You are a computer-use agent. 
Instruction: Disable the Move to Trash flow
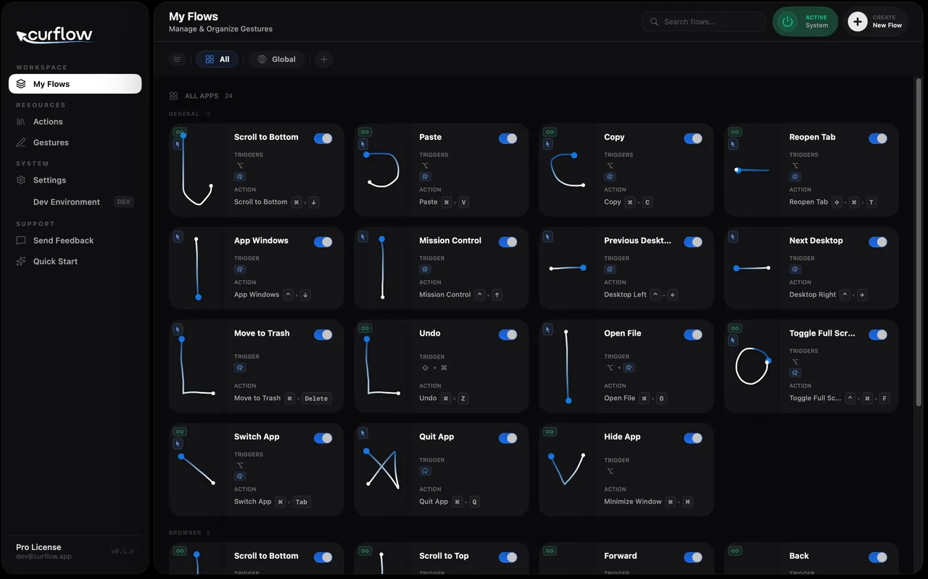323,335
